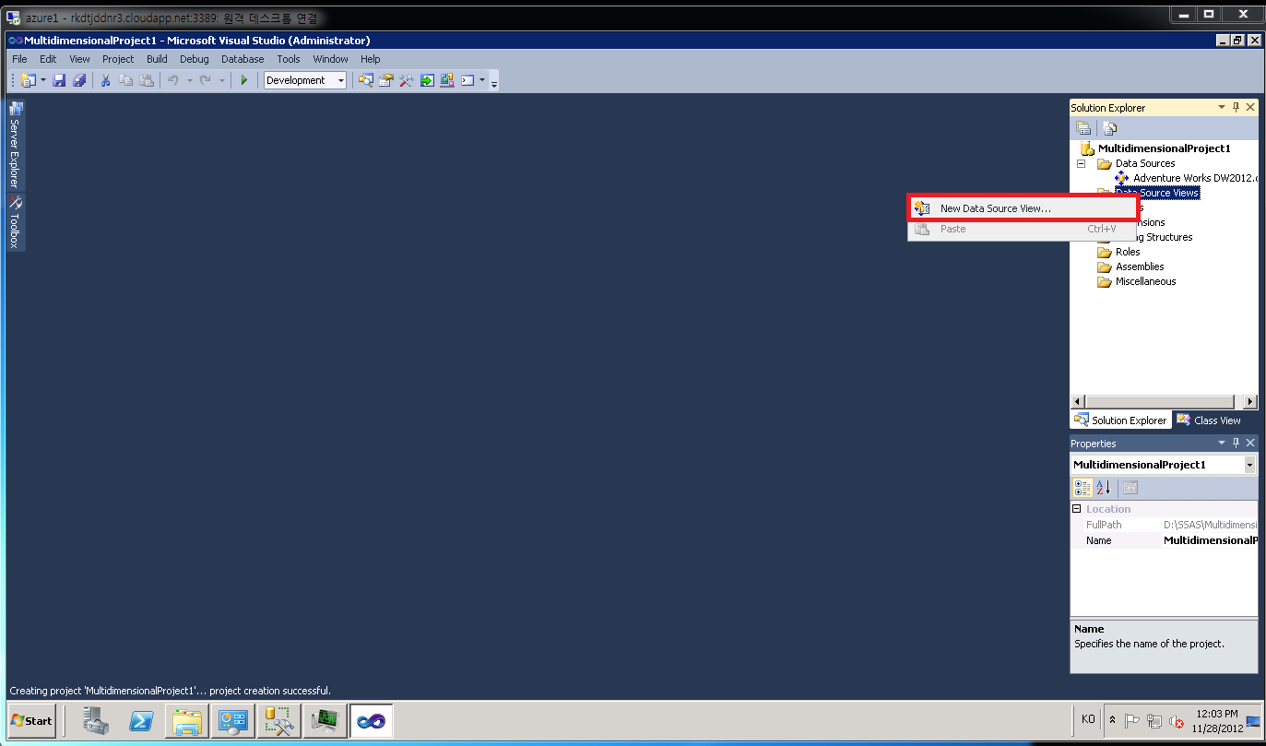The height and width of the screenshot is (746, 1266).
Task: Switch to the Class View tab
Action: point(1209,420)
